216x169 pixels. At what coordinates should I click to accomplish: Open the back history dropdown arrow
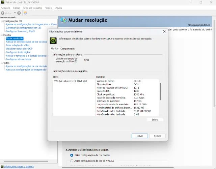tap(15, 13)
